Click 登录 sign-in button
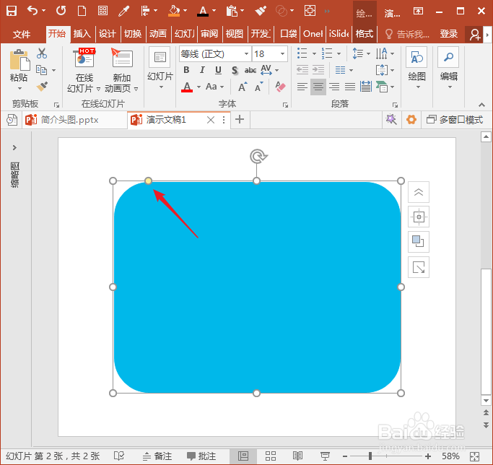The width and height of the screenshot is (493, 465). (449, 34)
